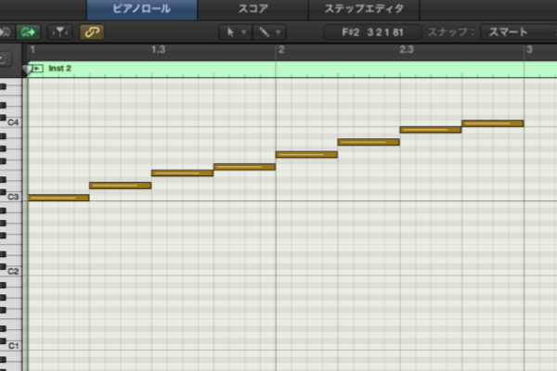Open the pointer tool menu

point(235,32)
